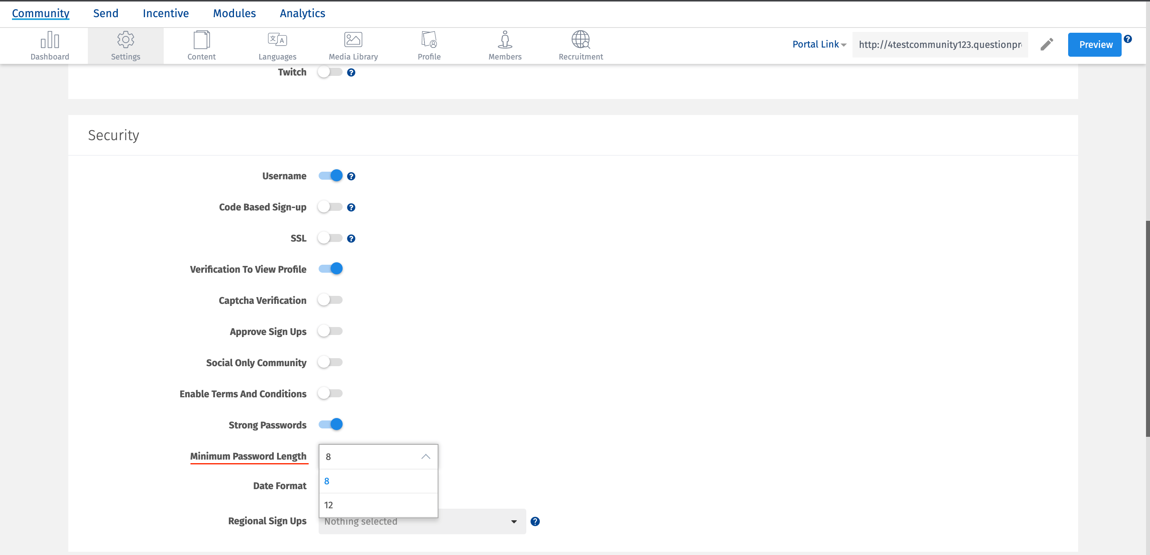Open the Content section
Screen dimensions: 1150x555
pyautogui.click(x=201, y=45)
